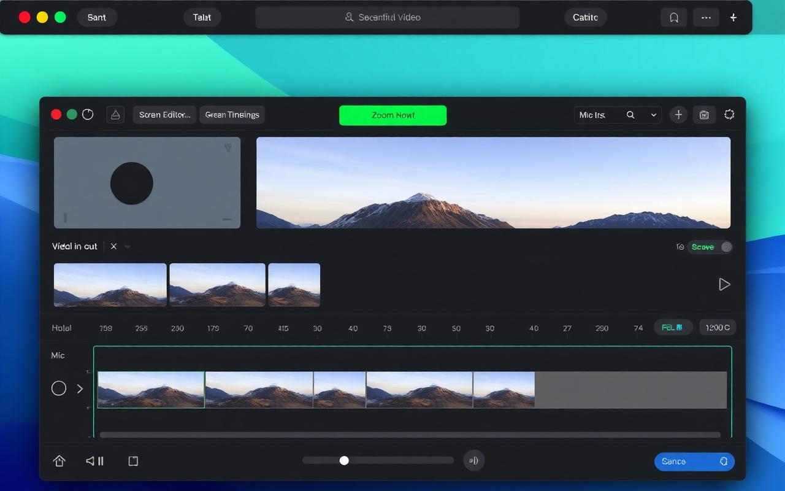
Task: Click the dark circle in the gray preview
Action: pos(131,184)
